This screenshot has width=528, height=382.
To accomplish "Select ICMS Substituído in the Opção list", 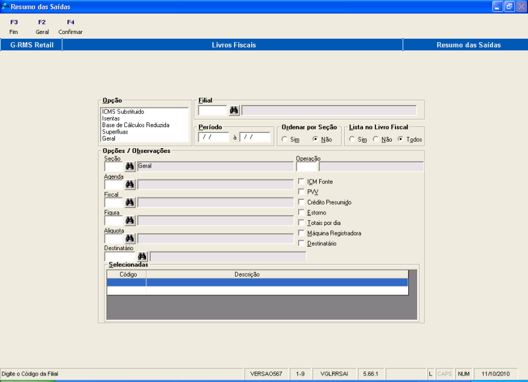I will coord(123,111).
